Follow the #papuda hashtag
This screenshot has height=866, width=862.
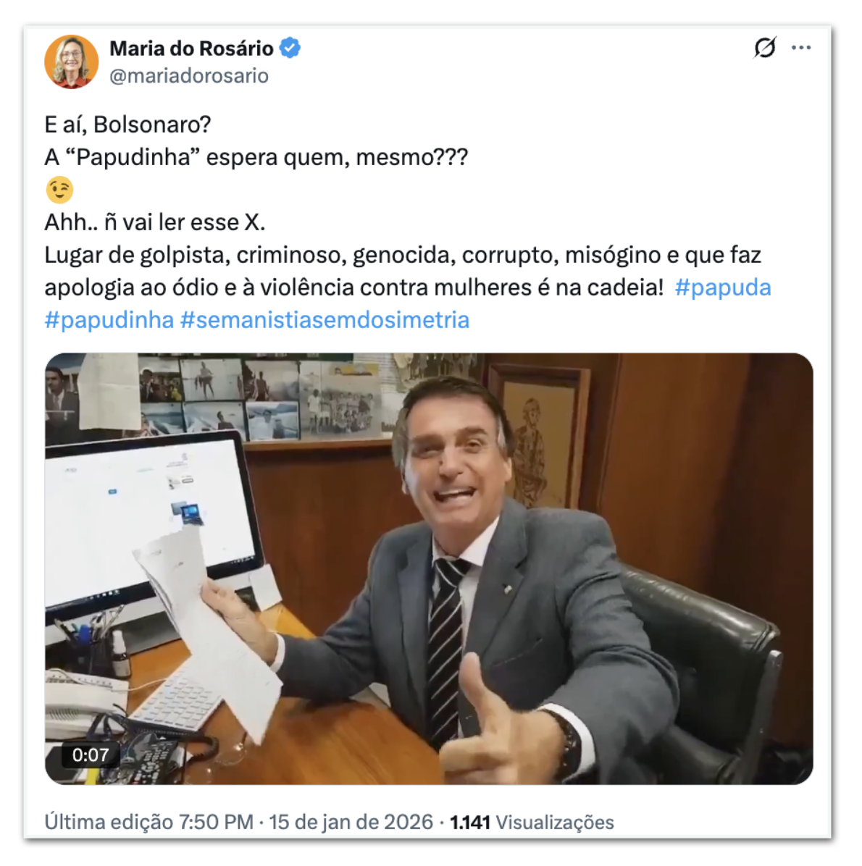click(x=723, y=287)
